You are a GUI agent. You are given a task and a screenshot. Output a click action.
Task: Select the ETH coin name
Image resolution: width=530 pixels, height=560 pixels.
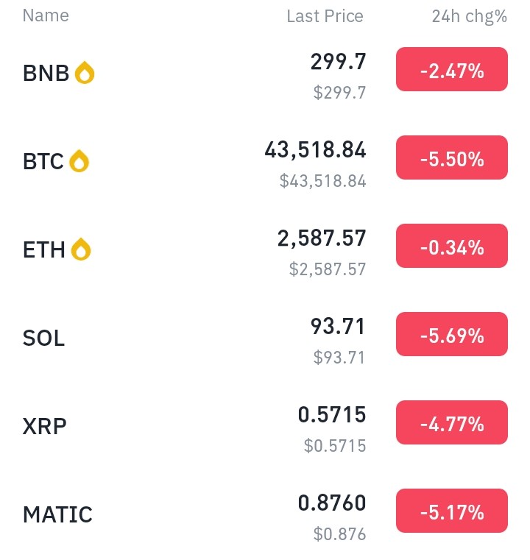(44, 249)
